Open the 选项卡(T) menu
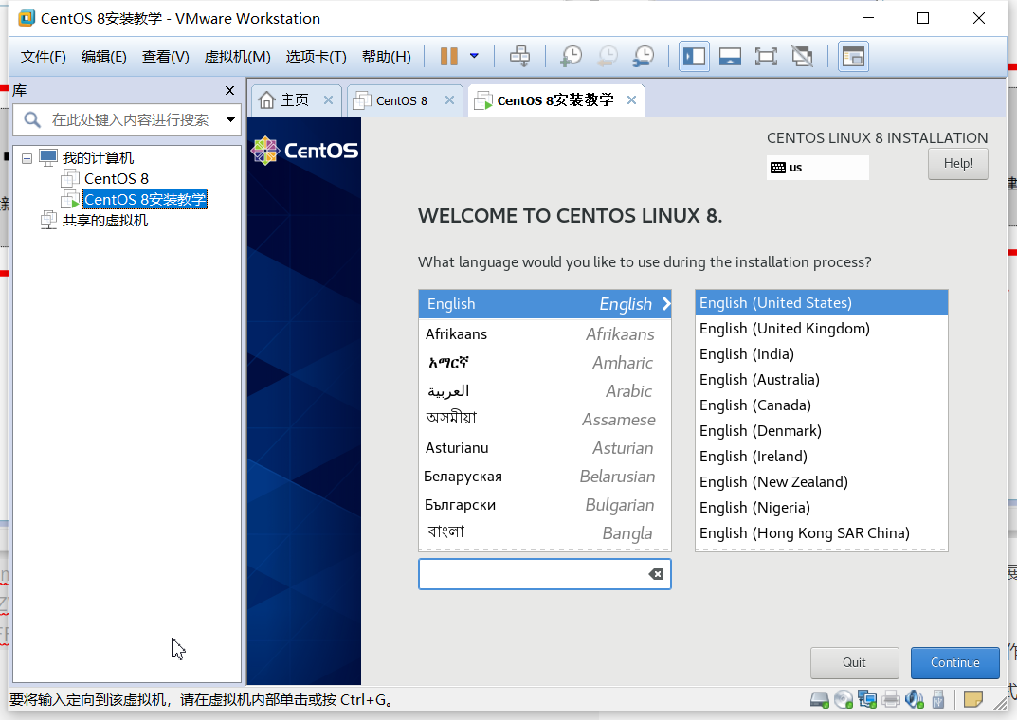The width and height of the screenshot is (1017, 720). pos(316,57)
